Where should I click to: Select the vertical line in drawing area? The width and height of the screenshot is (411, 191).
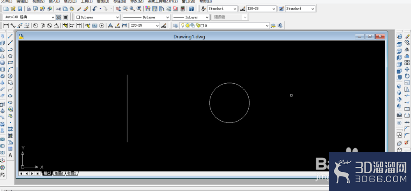click(x=127, y=108)
